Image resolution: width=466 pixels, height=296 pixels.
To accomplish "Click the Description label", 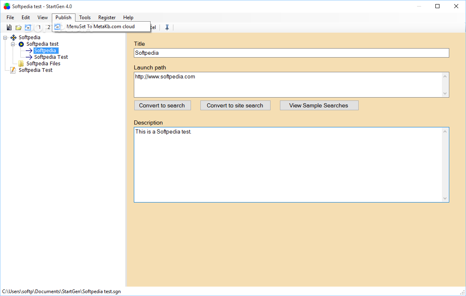I will (x=148, y=122).
